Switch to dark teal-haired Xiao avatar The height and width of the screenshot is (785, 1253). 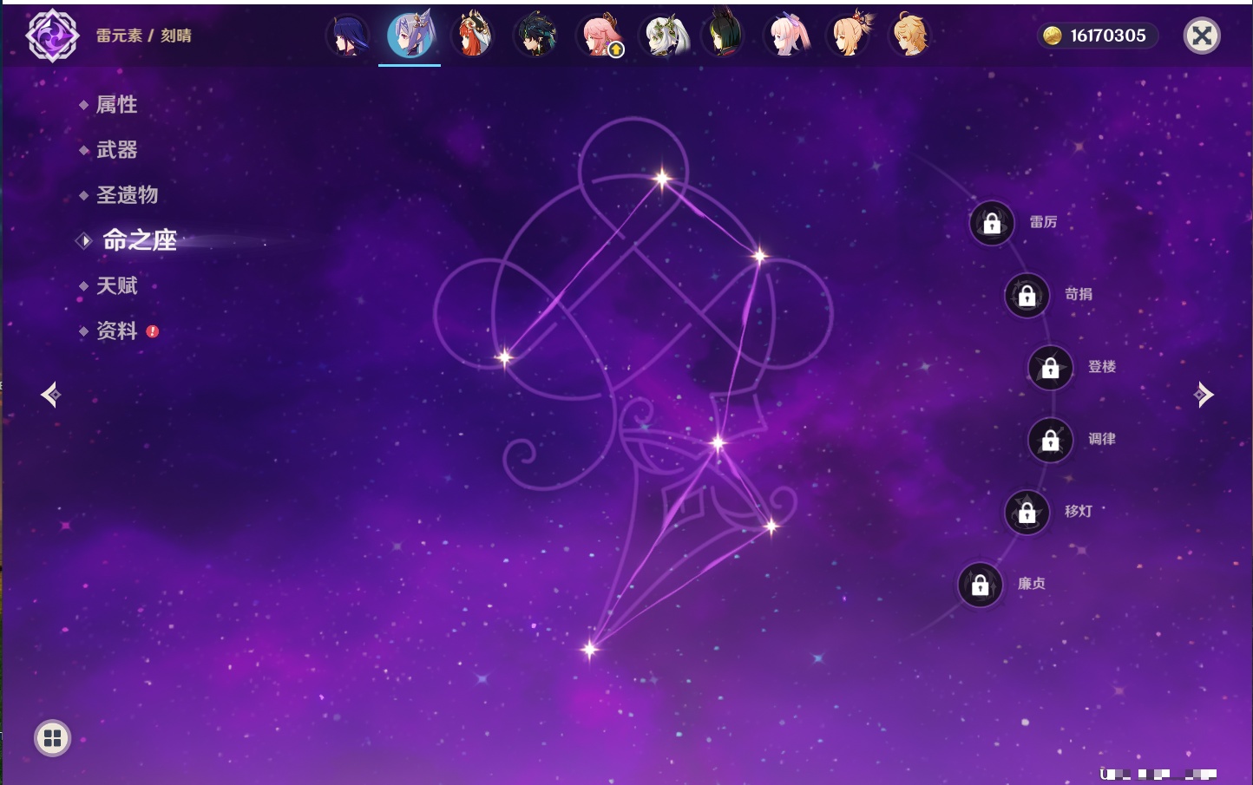[x=535, y=36]
